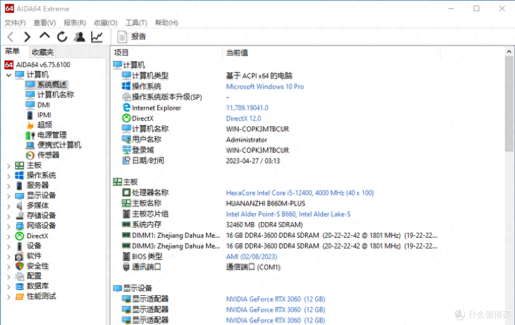Click the 性能测试 benchmark icon
Viewport: 515px width, 325px height.
pos(20,296)
